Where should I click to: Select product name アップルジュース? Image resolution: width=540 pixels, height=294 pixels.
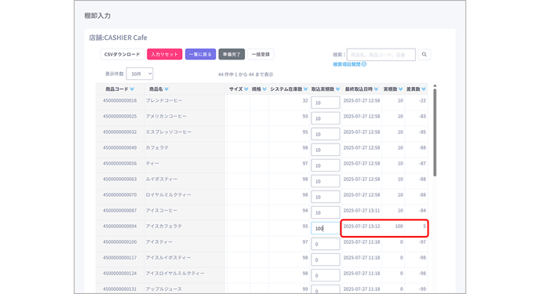click(x=163, y=289)
